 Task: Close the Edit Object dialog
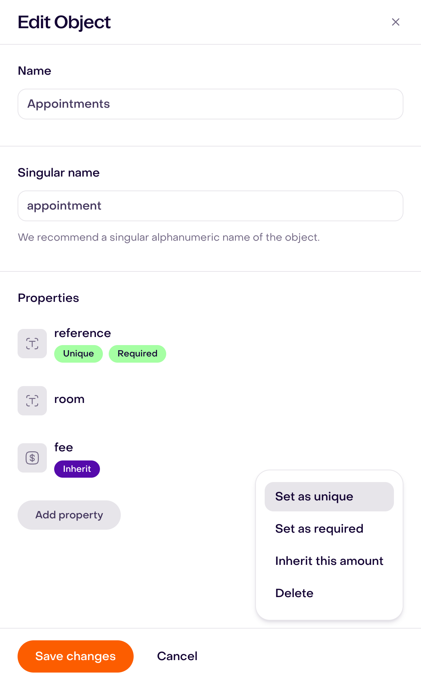point(395,22)
